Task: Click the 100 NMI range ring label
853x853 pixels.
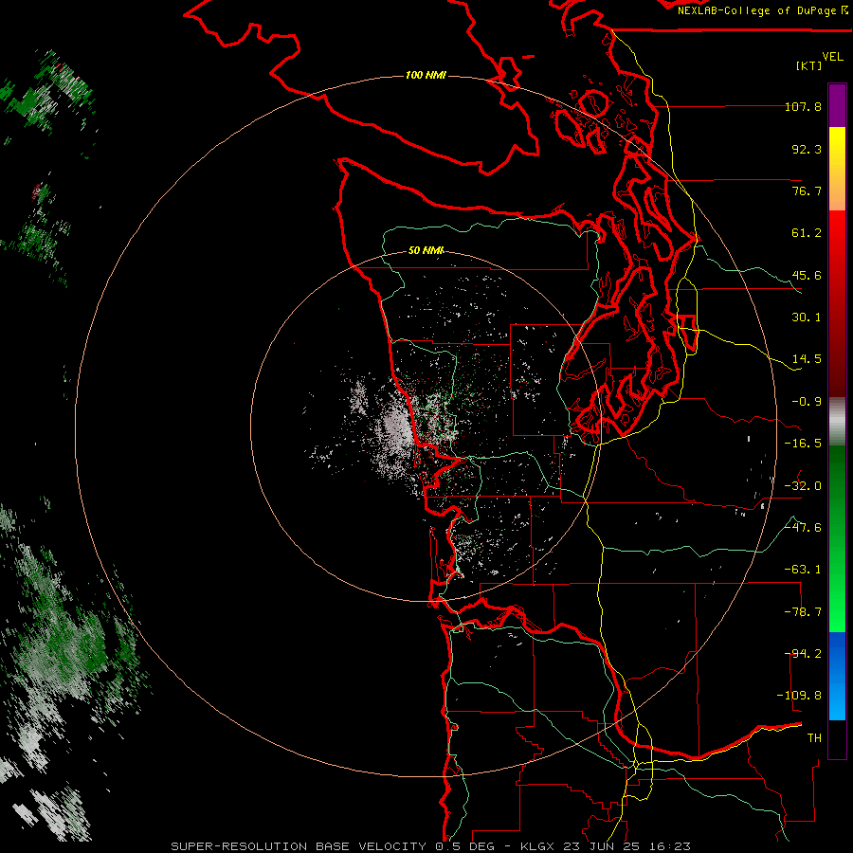Action: coord(426,75)
